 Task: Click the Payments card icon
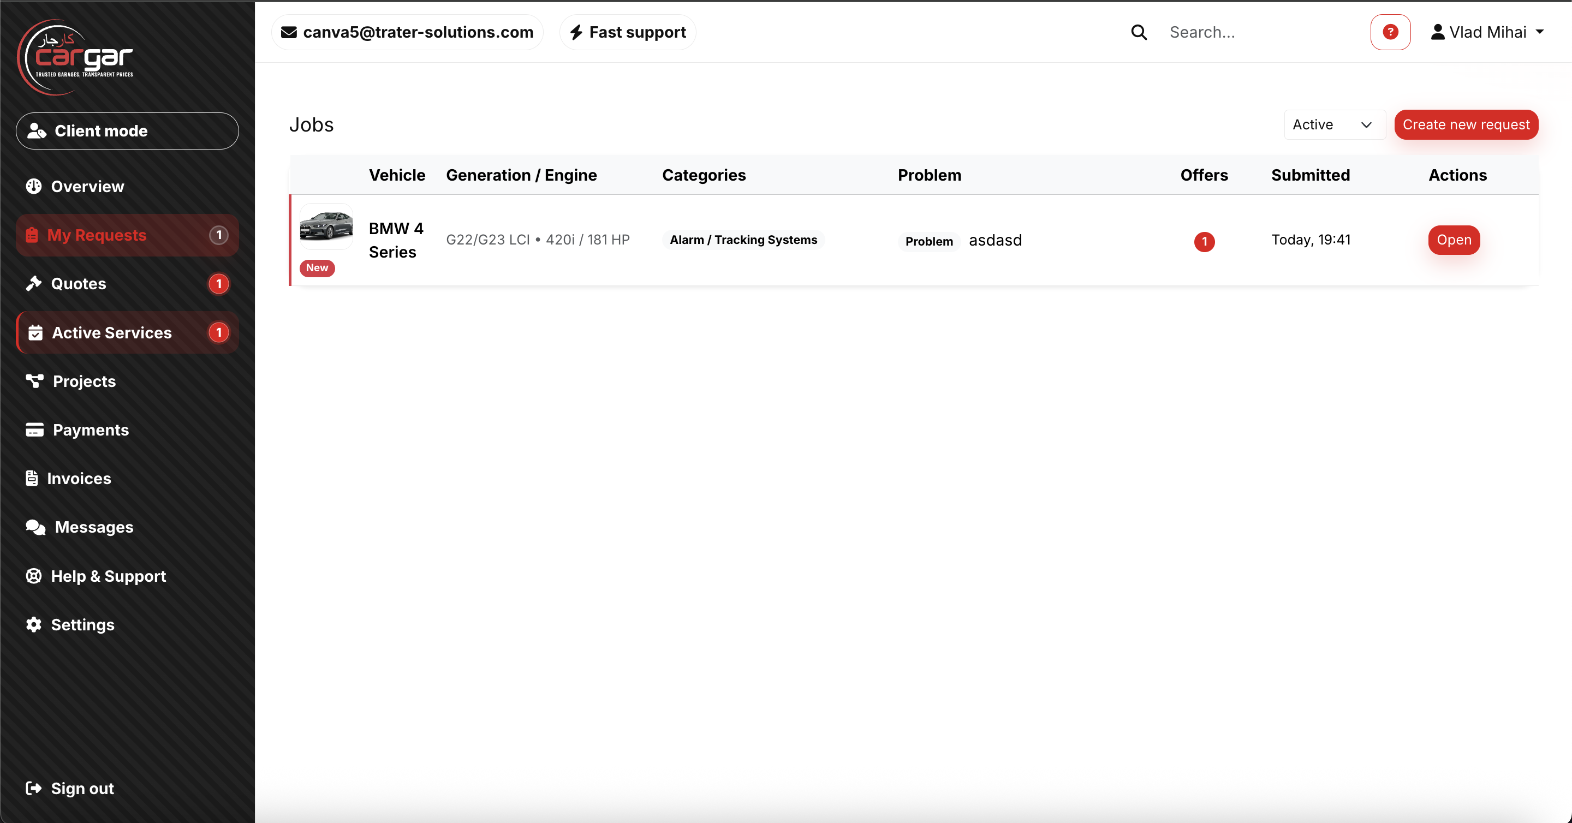coord(34,430)
